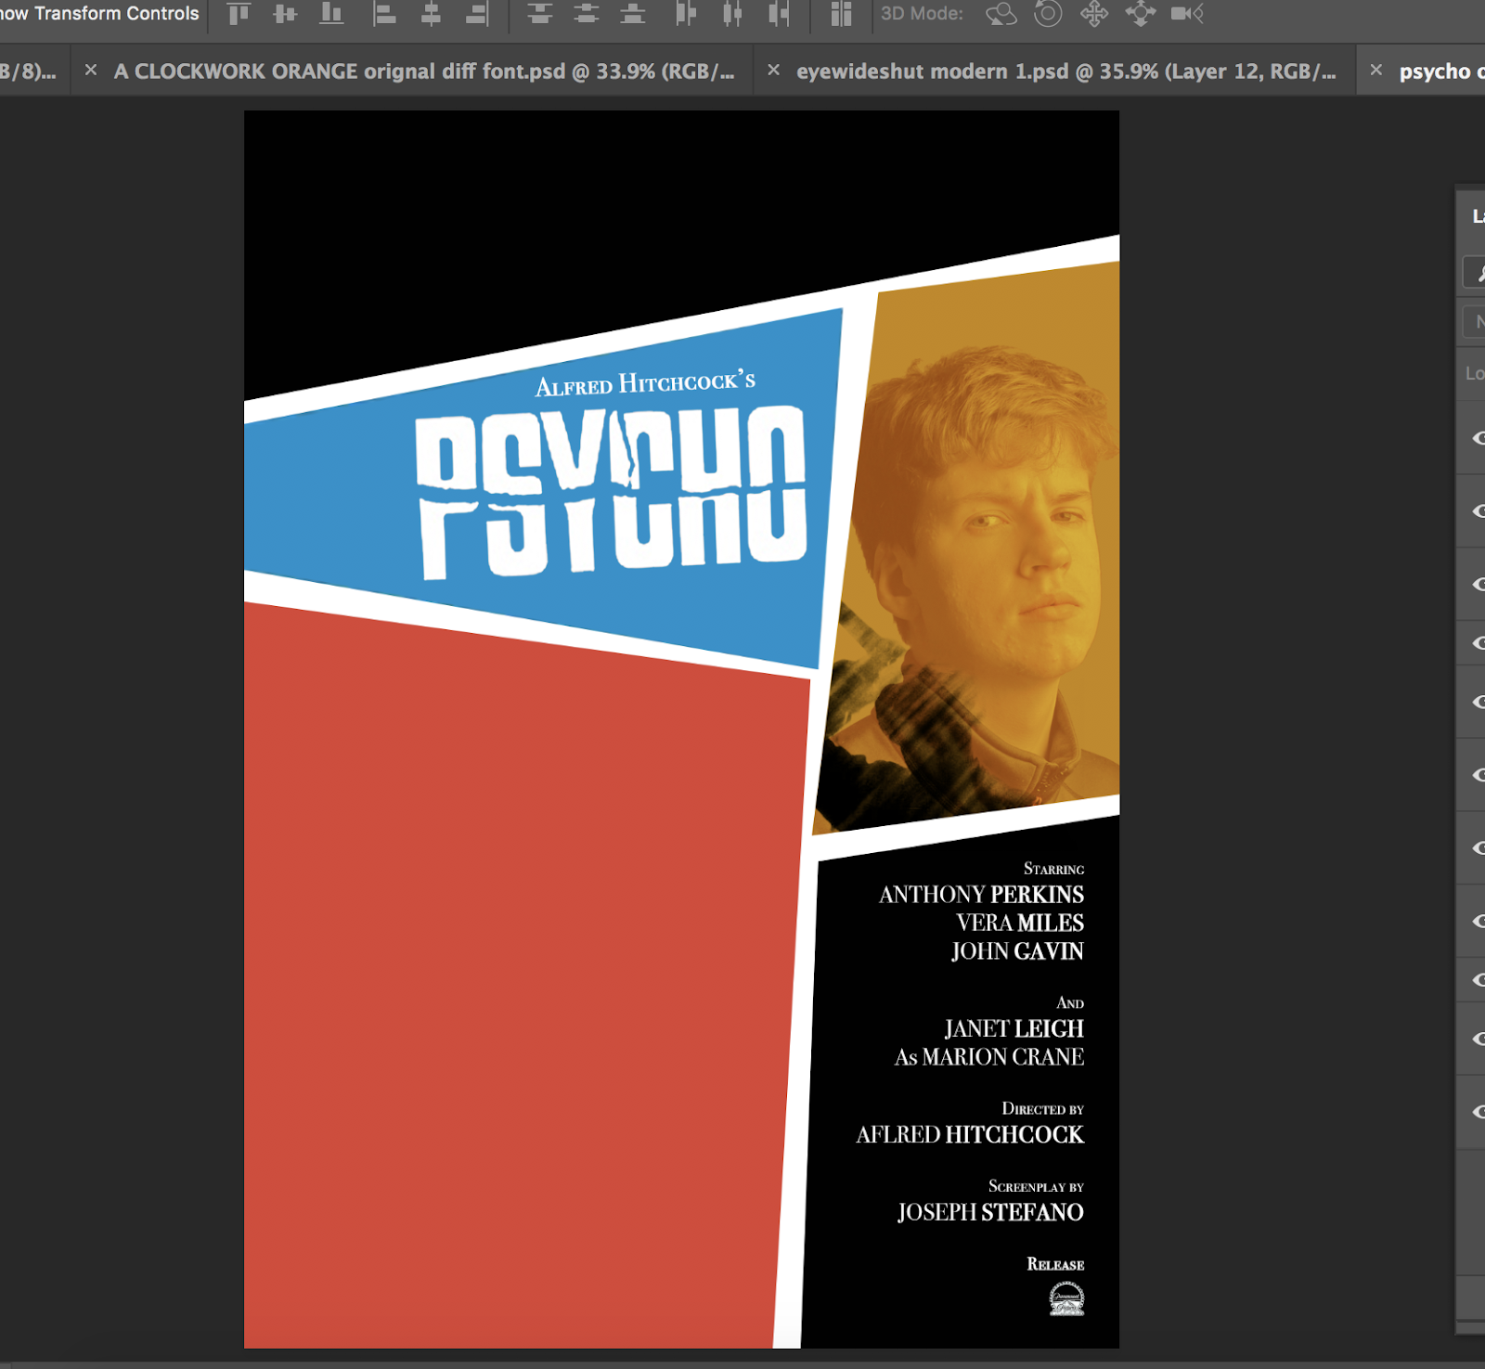Select the 3D pan mode icon
This screenshot has width=1485, height=1369.
pos(1094,14)
